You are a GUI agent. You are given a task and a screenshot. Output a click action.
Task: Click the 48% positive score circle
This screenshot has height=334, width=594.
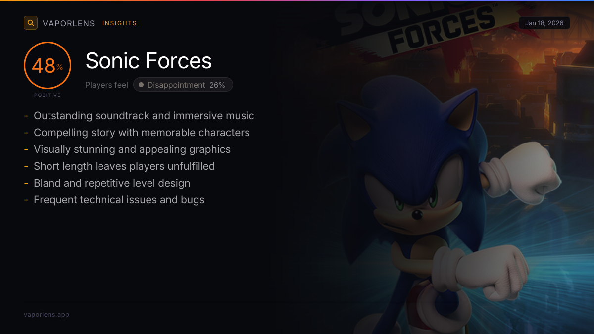[x=48, y=65]
